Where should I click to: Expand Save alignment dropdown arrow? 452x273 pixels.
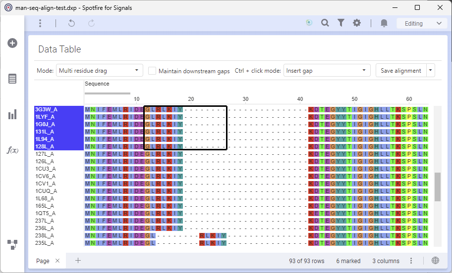pos(430,71)
